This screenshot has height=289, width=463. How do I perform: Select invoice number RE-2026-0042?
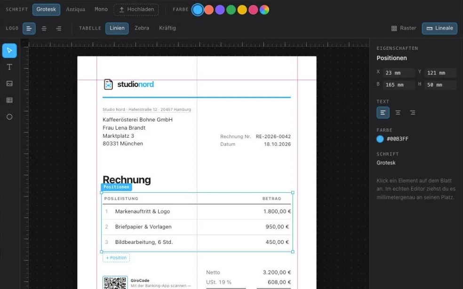pyautogui.click(x=273, y=137)
